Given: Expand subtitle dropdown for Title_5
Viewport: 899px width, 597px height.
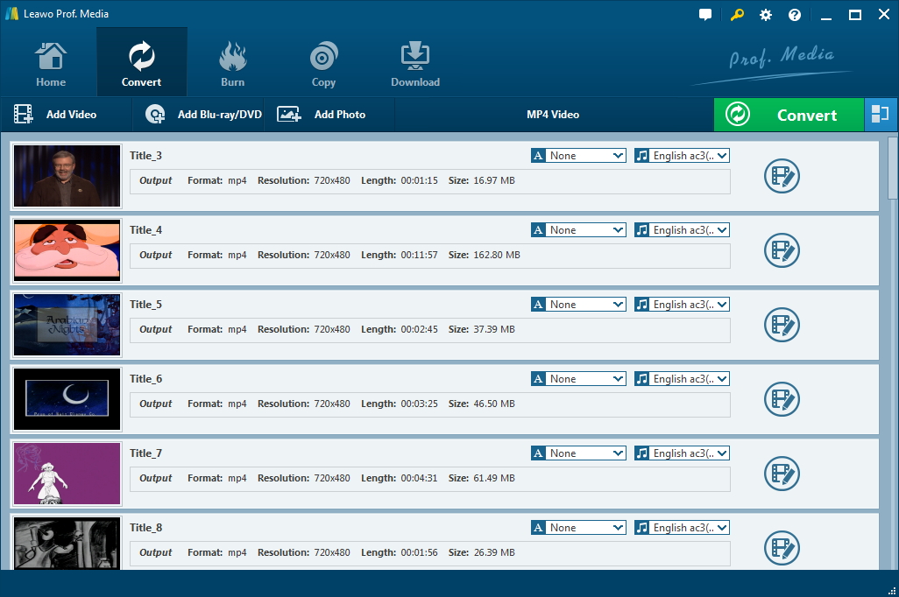Looking at the screenshot, I should (578, 305).
